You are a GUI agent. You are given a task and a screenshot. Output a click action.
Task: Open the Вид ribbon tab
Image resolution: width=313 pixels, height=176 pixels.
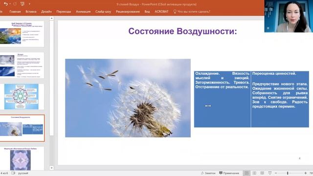(x=147, y=12)
